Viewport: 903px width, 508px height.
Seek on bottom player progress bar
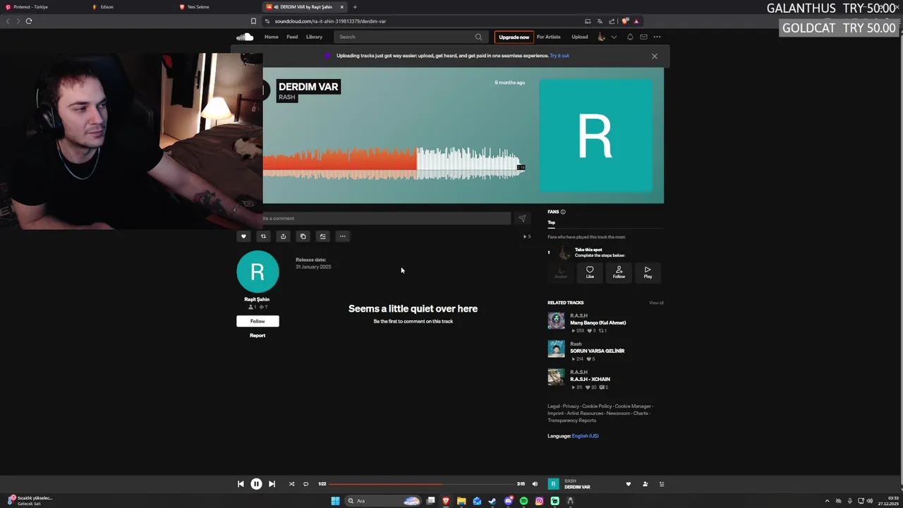(423, 484)
